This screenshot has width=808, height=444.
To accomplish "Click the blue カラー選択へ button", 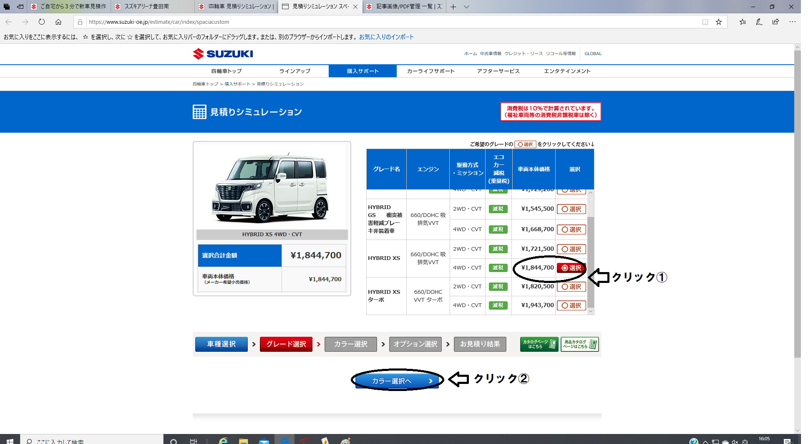I will (397, 381).
